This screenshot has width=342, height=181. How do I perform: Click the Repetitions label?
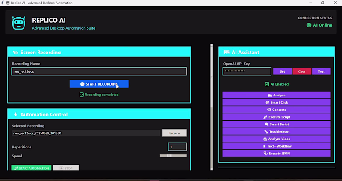[x=21, y=147]
